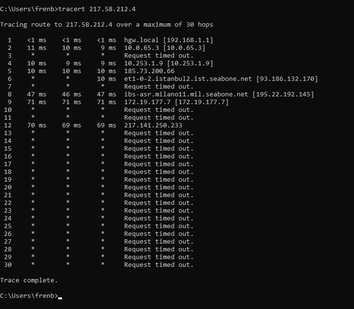354x309 pixels.
Task: Click the IP 185.73.200.66 at hop 5
Action: (x=149, y=71)
